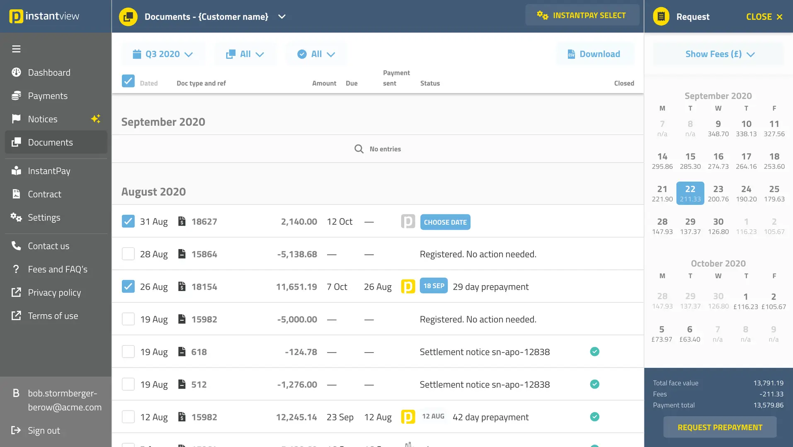Click the grey InstantPay icon on invoice 18627

pos(407,221)
